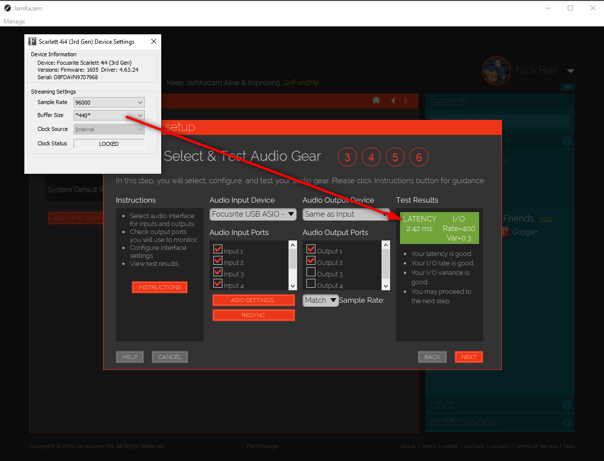Image resolution: width=604 pixels, height=461 pixels.
Task: Click the home icon in red header bar
Action: click(x=376, y=101)
